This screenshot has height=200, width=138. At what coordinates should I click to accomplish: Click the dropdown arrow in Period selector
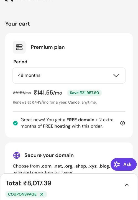pos(116,75)
